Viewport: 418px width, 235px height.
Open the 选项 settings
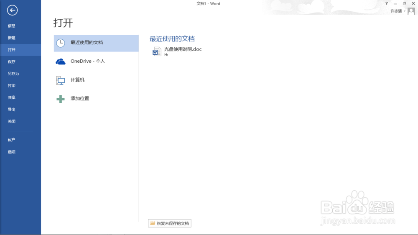click(20, 152)
